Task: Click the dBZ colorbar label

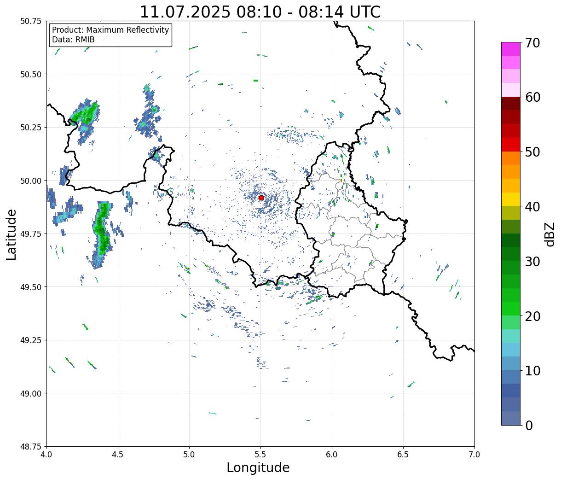Action: pos(549,234)
